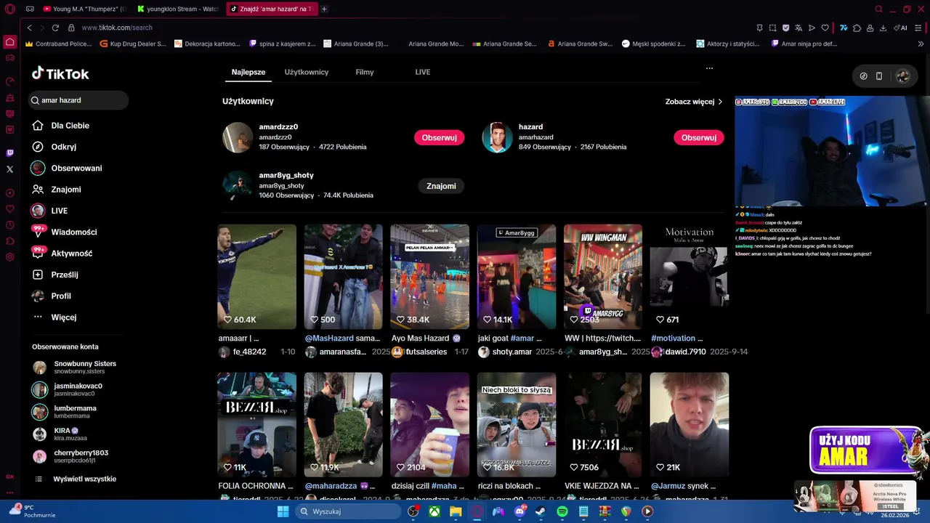Open Kup Drug Dealer S... bookmark
Image resolution: width=930 pixels, height=523 pixels.
click(132, 44)
